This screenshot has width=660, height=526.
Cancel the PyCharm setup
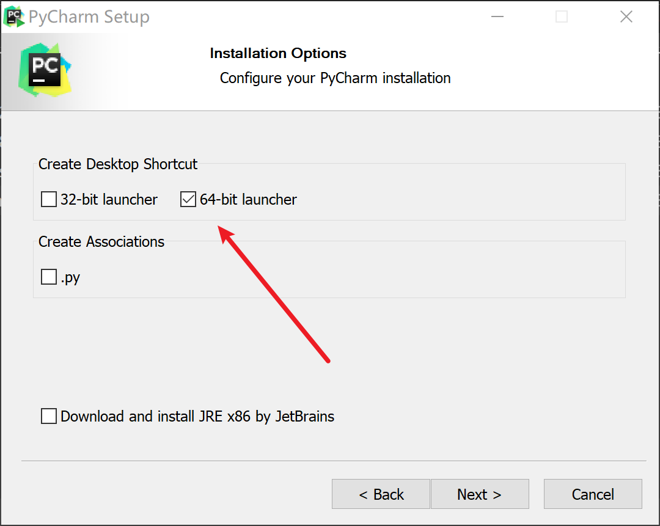(x=593, y=494)
